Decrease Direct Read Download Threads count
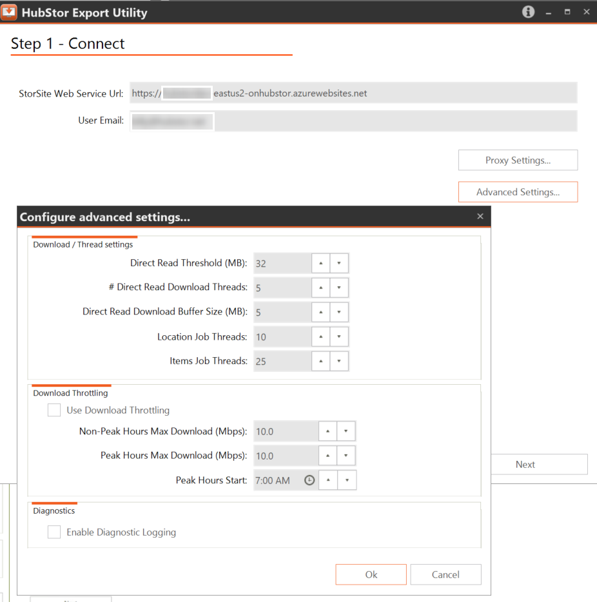The height and width of the screenshot is (602, 597). click(x=339, y=287)
